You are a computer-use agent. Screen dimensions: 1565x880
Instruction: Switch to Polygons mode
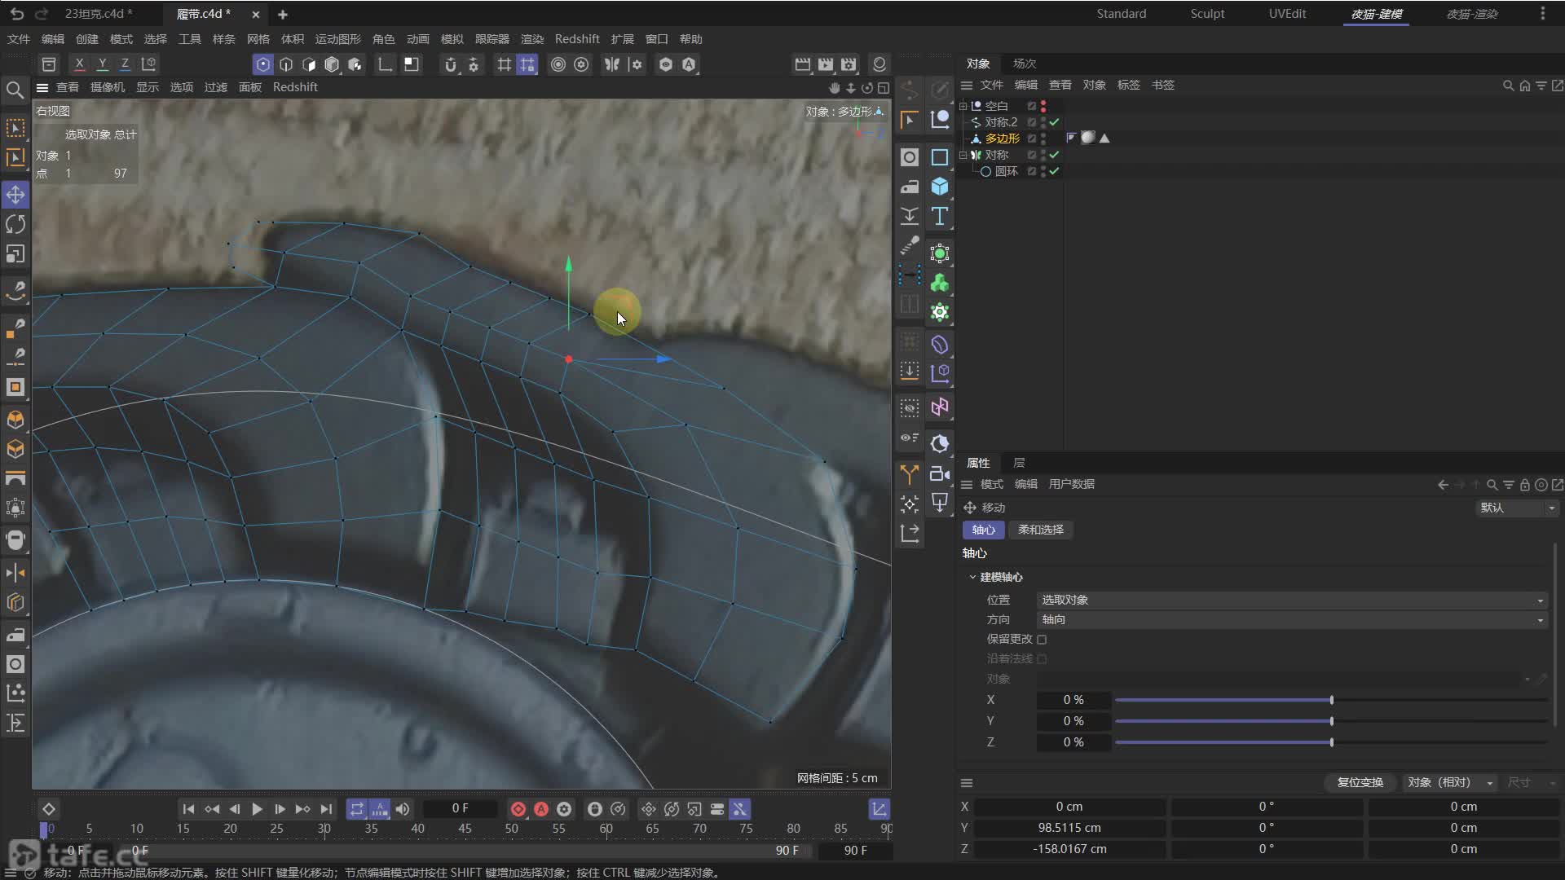coord(309,64)
